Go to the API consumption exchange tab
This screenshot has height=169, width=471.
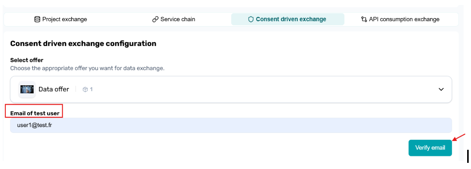click(401, 19)
